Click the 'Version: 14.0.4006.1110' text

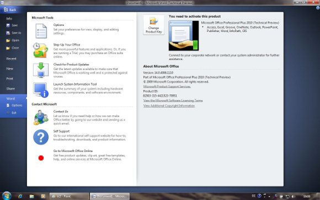tap(158, 73)
